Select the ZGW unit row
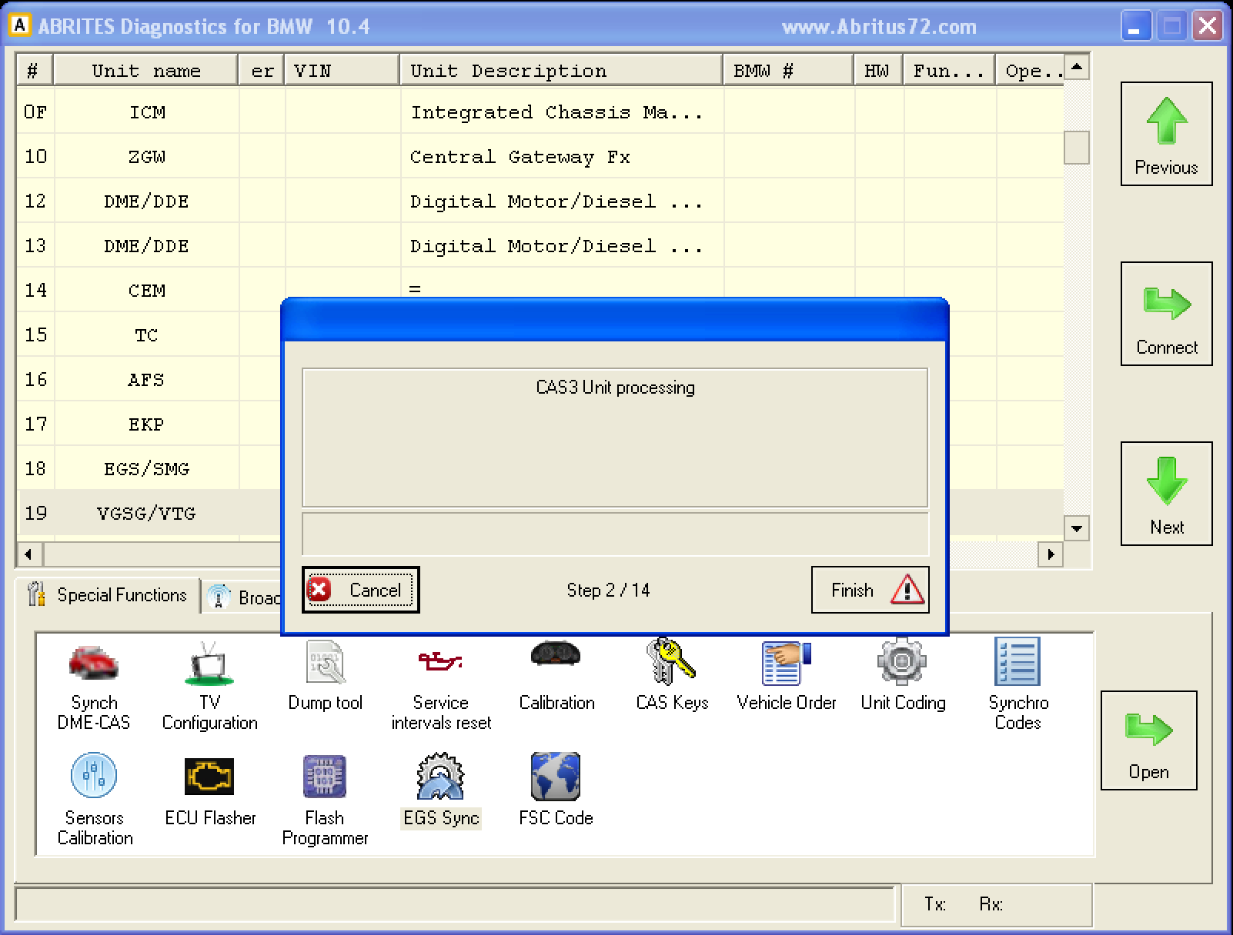Viewport: 1233px width, 935px height. pyautogui.click(x=540, y=157)
